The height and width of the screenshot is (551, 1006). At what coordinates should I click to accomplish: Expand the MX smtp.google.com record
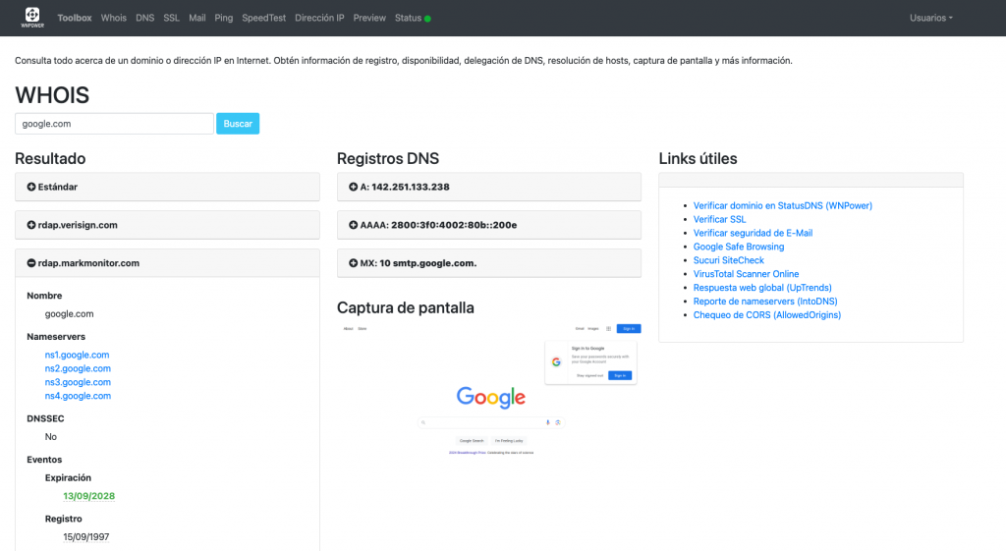[489, 263]
